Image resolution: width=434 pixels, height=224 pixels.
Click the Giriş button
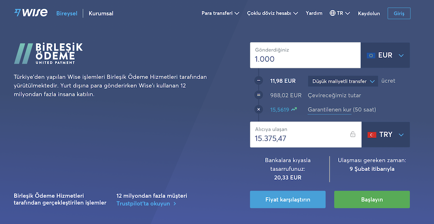point(399,13)
